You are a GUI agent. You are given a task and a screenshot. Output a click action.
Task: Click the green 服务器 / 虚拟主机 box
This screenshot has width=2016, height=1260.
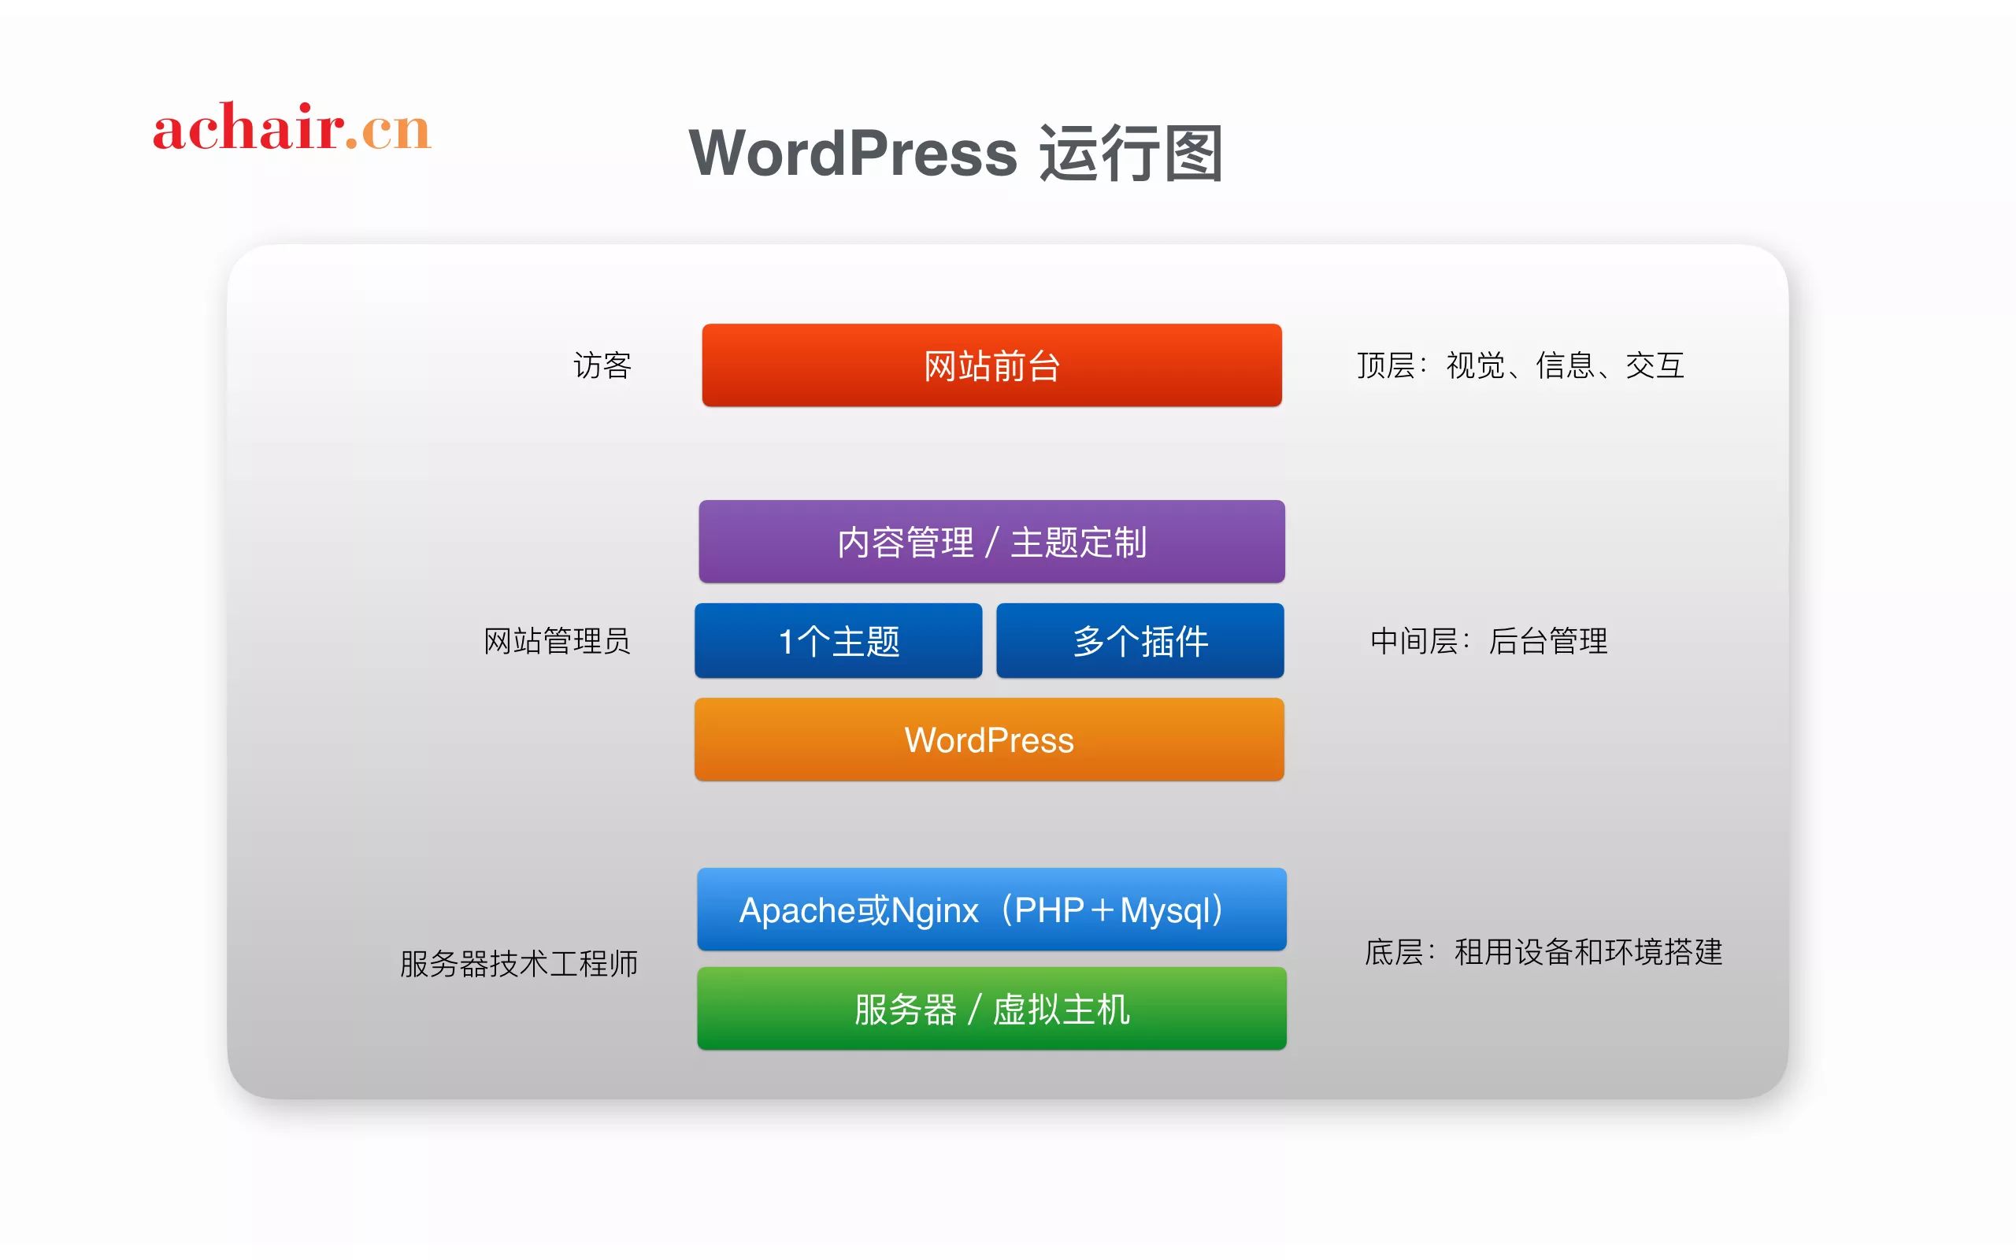point(991,1008)
